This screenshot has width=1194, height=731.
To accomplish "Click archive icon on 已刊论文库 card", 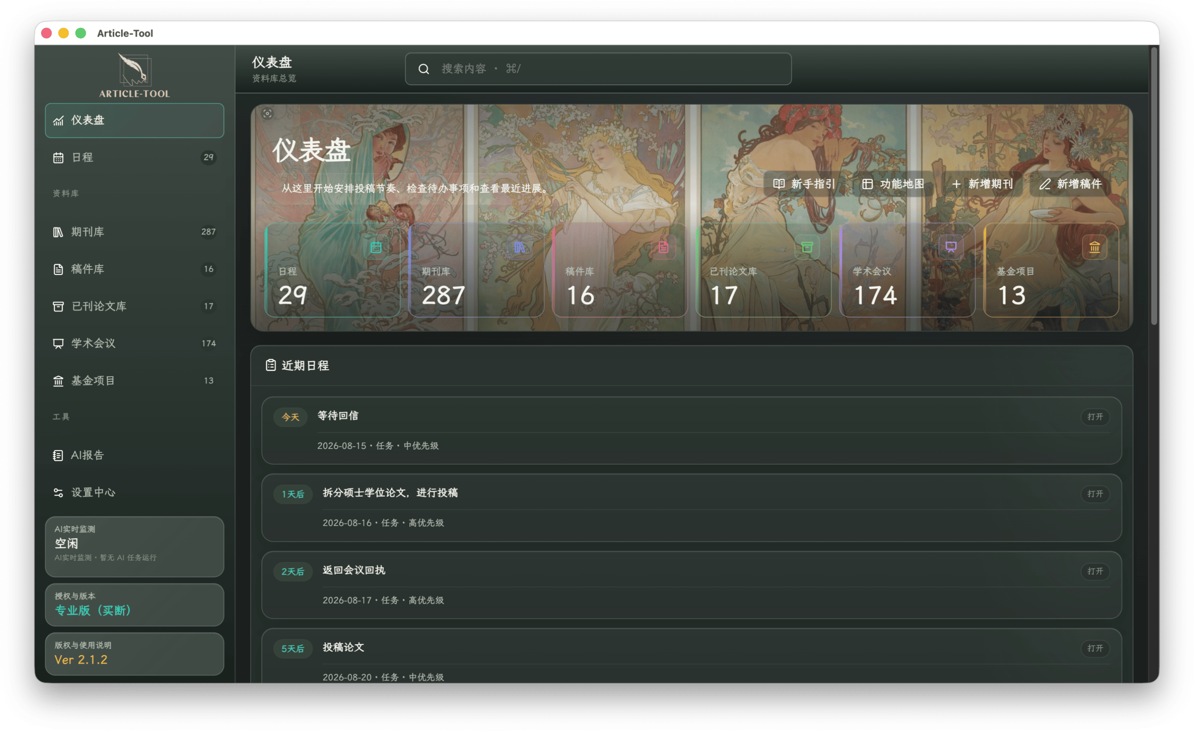I will tap(807, 247).
